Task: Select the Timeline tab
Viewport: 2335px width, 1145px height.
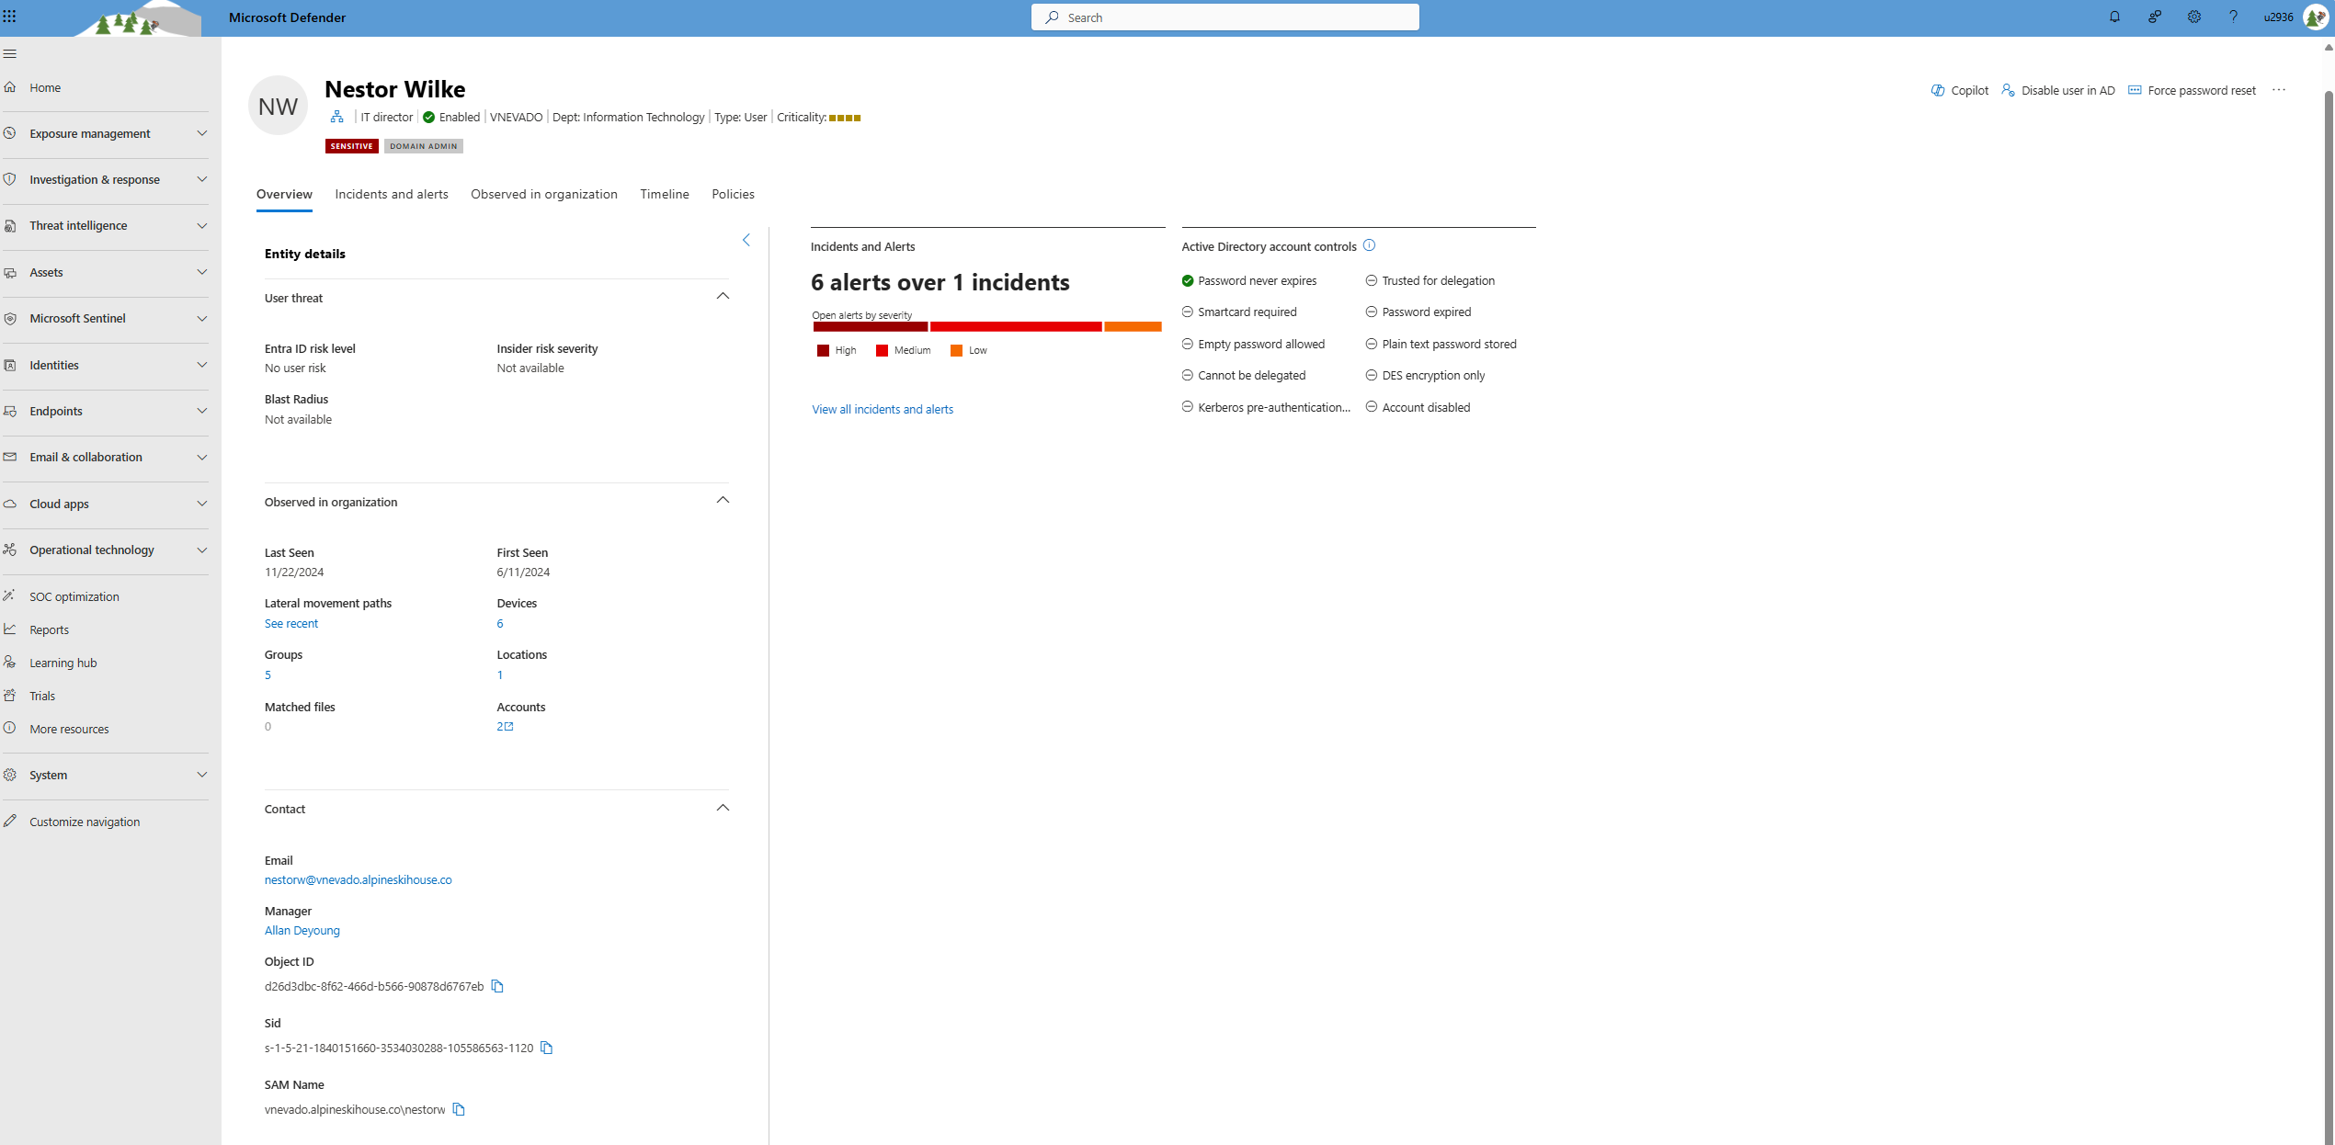Action: tap(664, 194)
